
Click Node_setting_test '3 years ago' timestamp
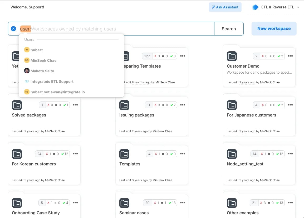[x=247, y=180]
